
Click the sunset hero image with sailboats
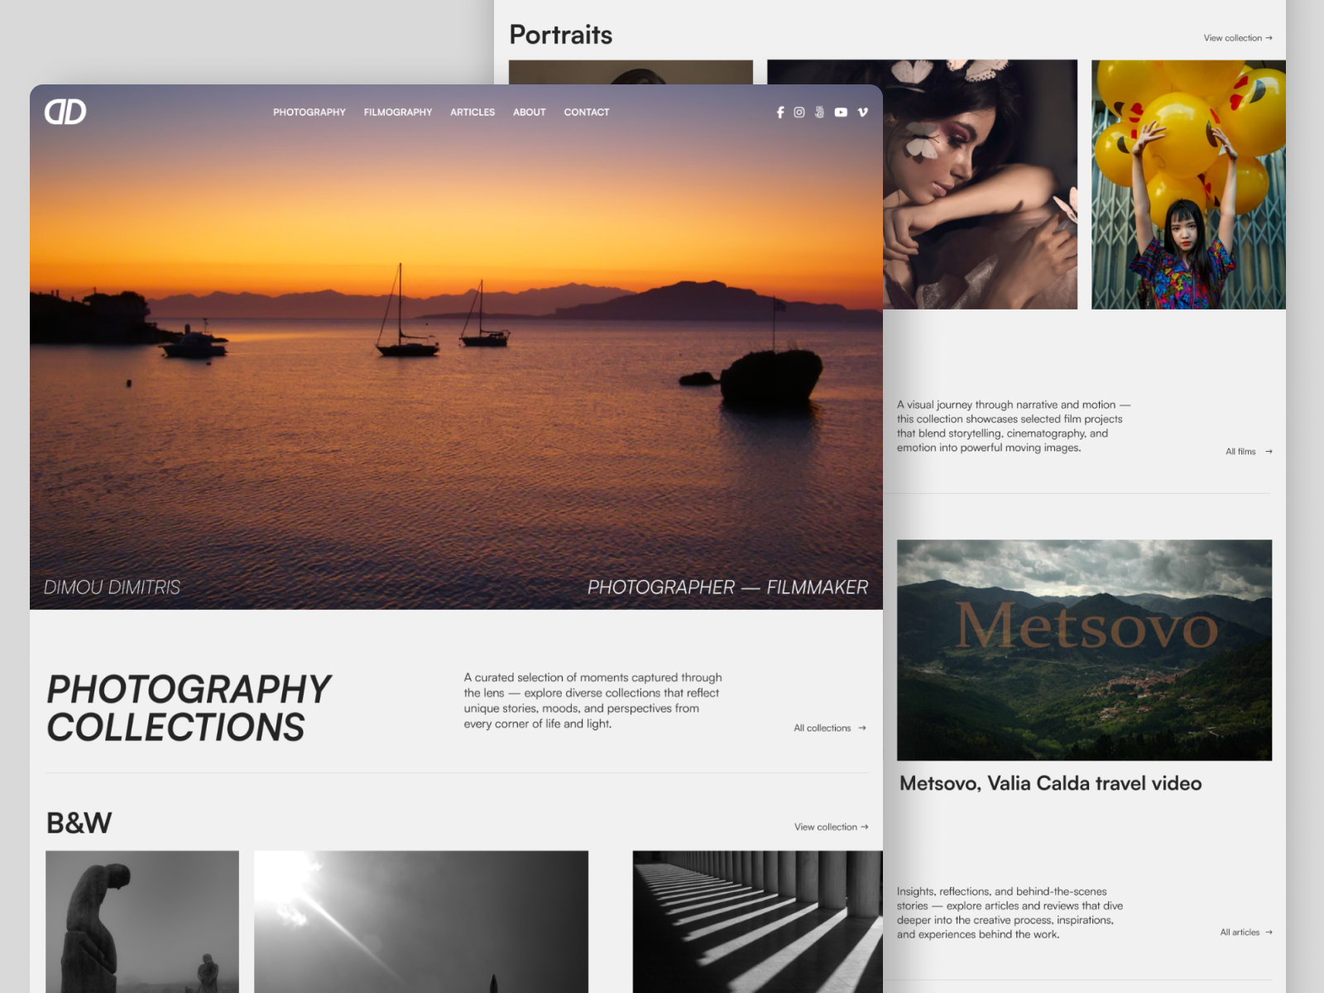[x=456, y=348]
